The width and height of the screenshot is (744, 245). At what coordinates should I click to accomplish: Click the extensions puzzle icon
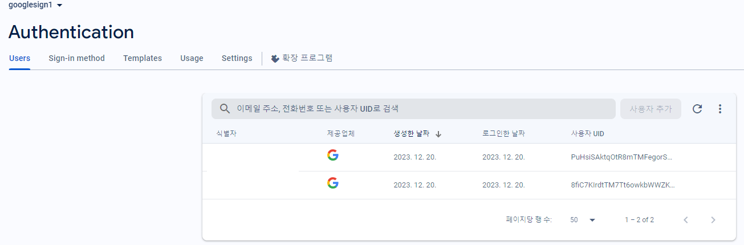point(275,58)
